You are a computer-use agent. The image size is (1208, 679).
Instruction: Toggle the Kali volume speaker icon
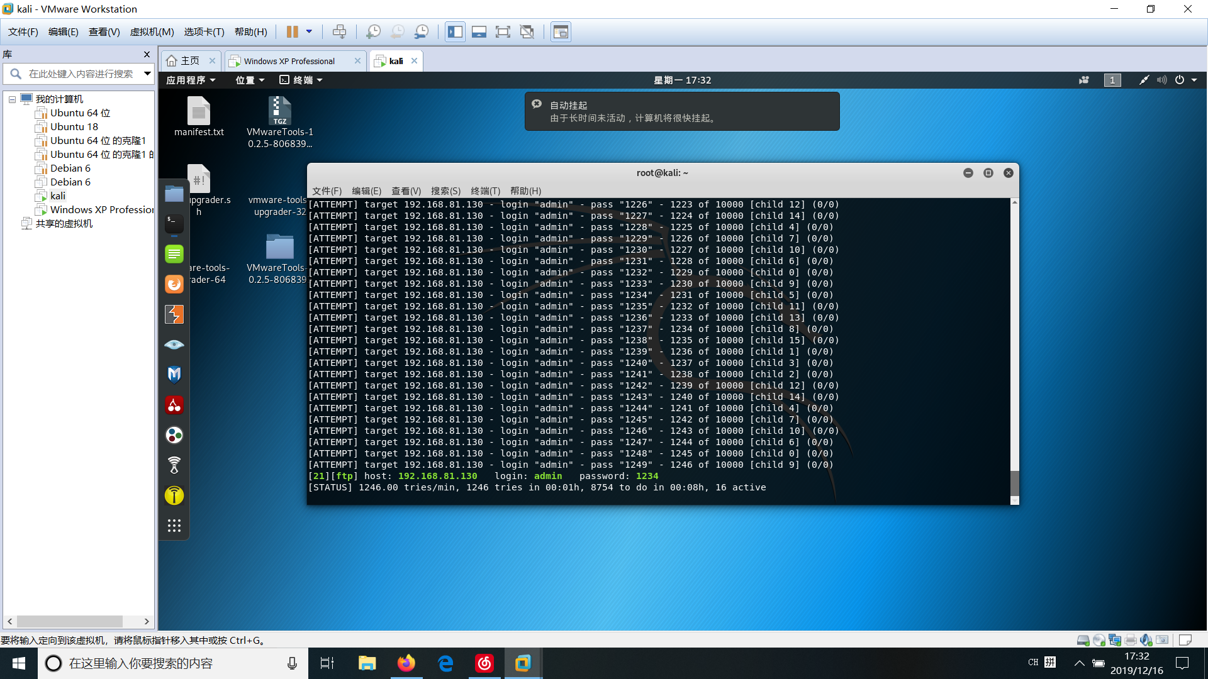pos(1161,80)
